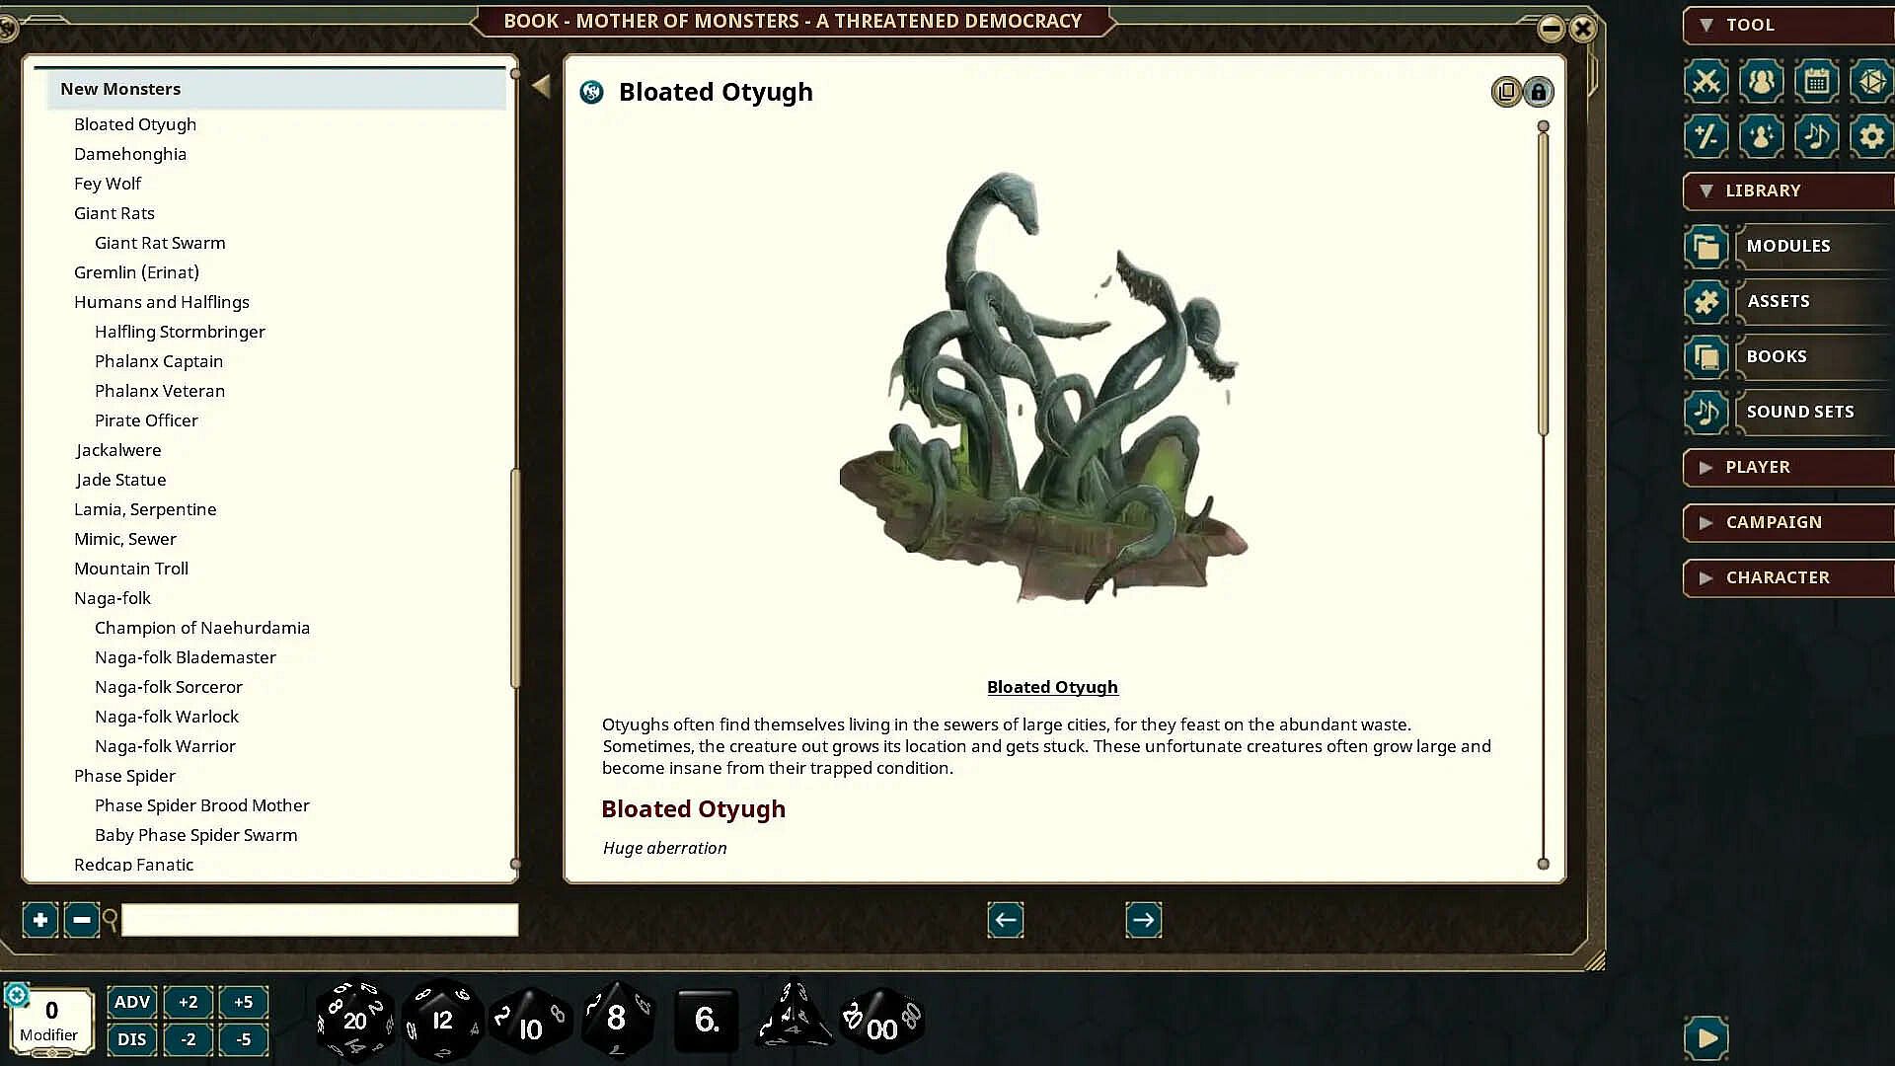Click the copy page icon beside lock
Screen dimensions: 1895x1066
pyautogui.click(x=1506, y=92)
